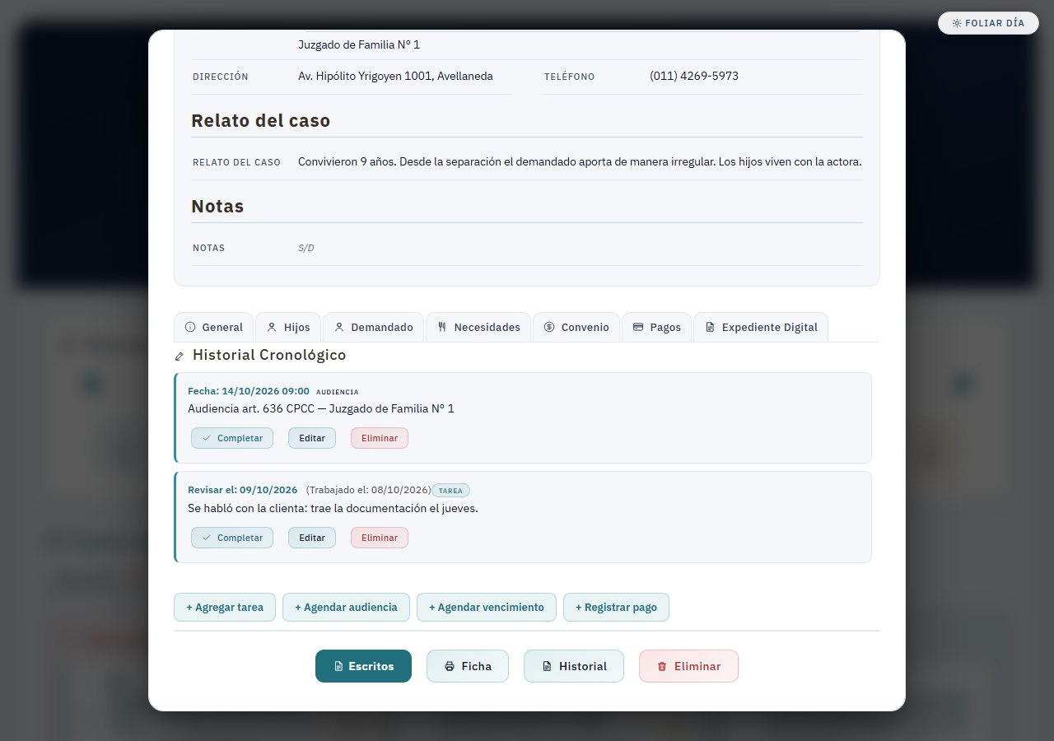Click the Juzgado de Familia Nº 1 value
1054x741 pixels.
[x=359, y=44]
